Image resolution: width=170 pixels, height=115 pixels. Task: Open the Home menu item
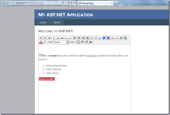pyautogui.click(x=43, y=23)
